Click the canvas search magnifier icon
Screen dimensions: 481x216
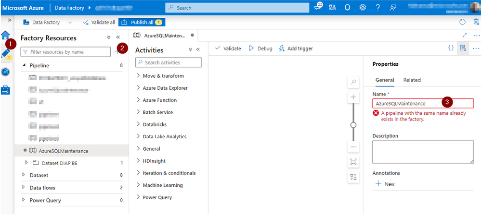point(353,82)
